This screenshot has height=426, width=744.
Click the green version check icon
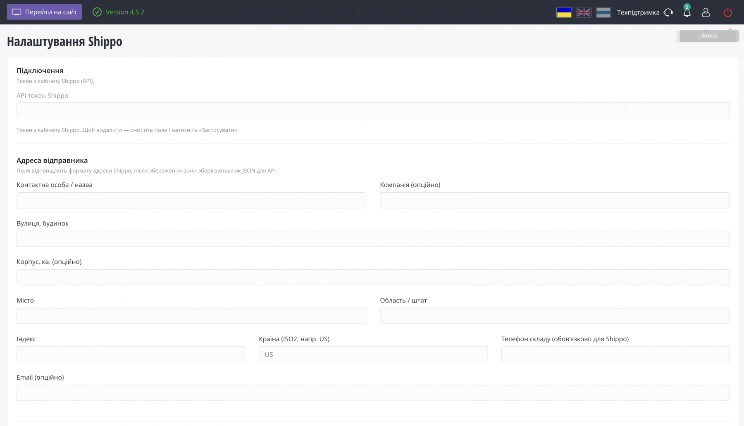point(97,12)
